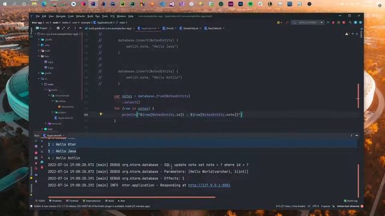Select the test folder in project tree

click(x=48, y=129)
